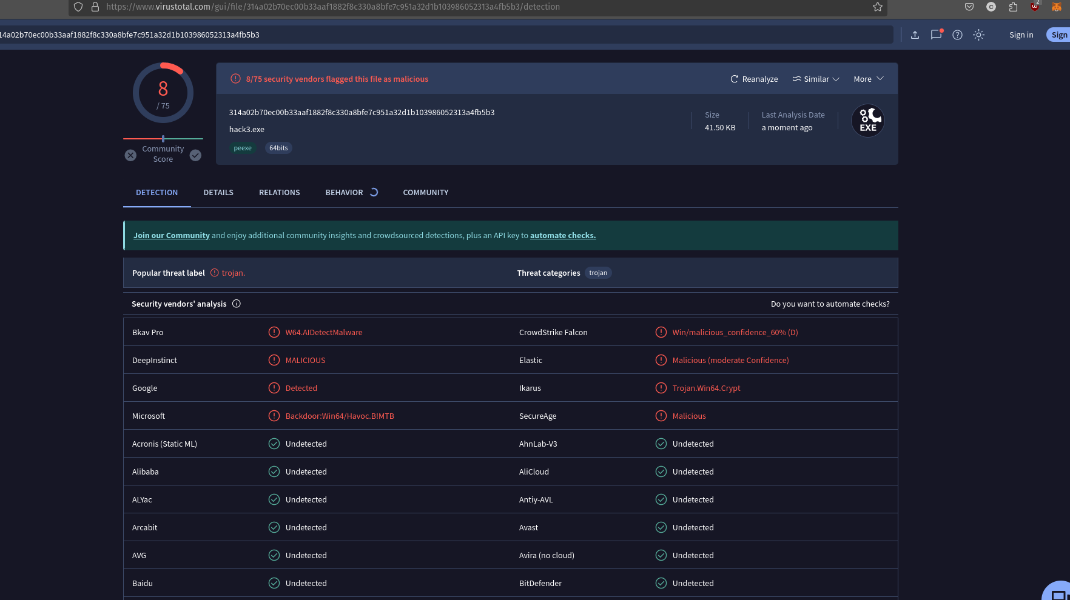Screen dimensions: 1070x600
Task: Click the padlock connection icon
Action: tap(95, 7)
